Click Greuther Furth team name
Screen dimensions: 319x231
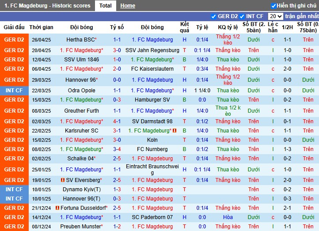click(x=81, y=111)
